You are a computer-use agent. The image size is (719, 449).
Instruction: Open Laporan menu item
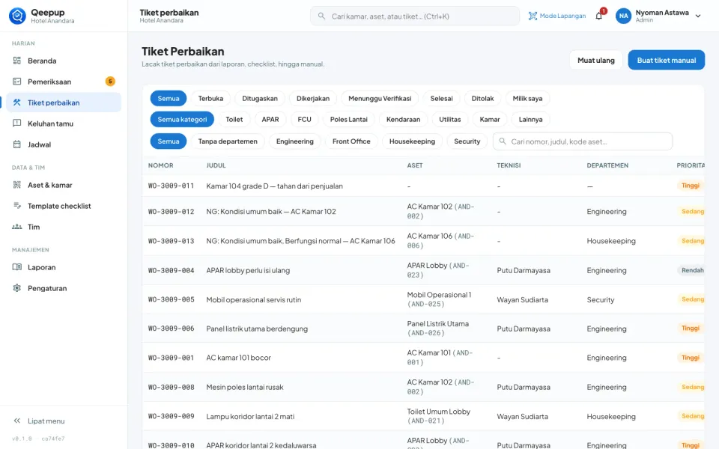point(64,267)
